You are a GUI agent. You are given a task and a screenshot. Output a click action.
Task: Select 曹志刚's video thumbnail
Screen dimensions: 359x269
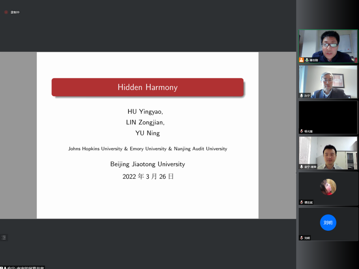tap(328, 46)
